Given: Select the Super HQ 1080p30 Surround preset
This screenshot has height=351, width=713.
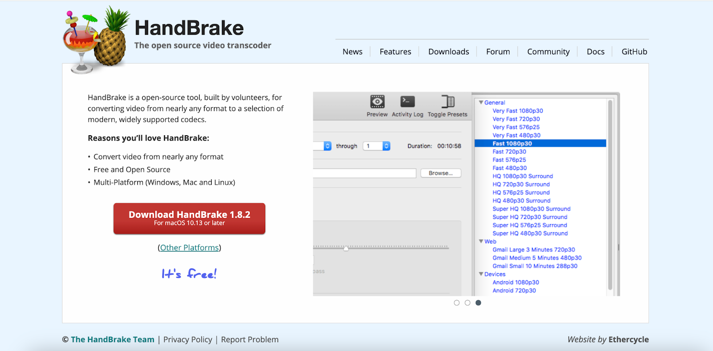Looking at the screenshot, I should click(x=532, y=209).
